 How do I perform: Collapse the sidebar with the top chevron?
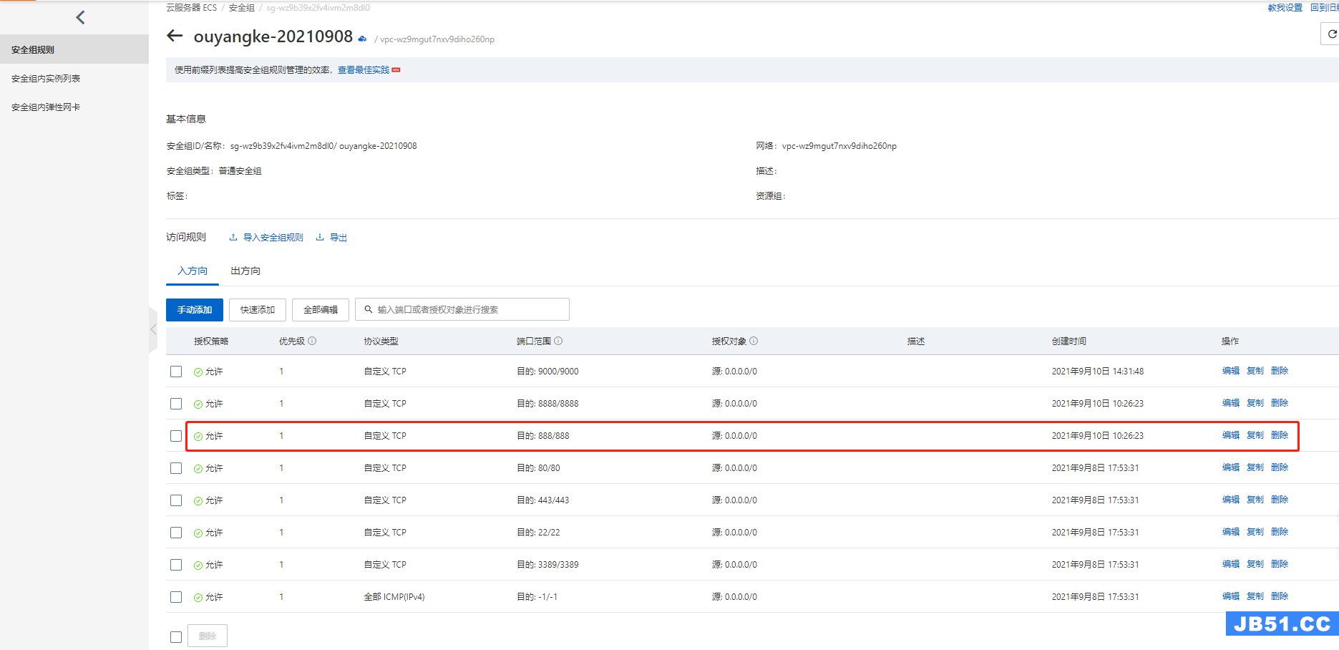[x=80, y=17]
